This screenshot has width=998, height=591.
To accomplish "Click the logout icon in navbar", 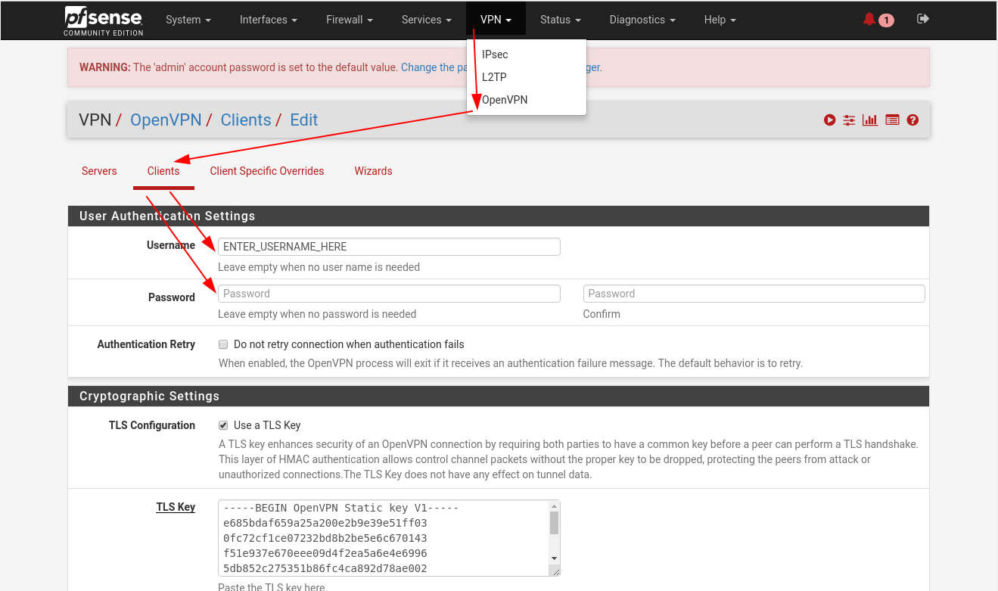I will [922, 19].
